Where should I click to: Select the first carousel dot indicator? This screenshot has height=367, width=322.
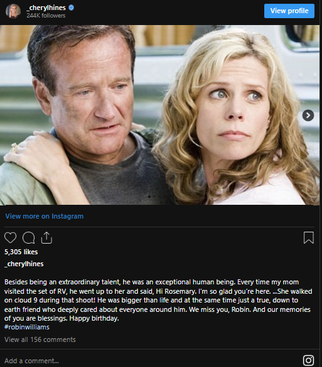[149, 197]
